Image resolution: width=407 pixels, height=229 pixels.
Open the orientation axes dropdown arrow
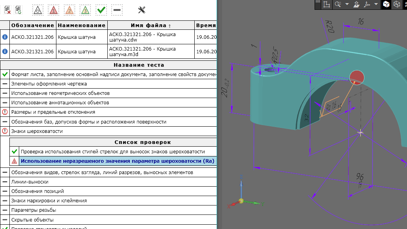[376, 4]
